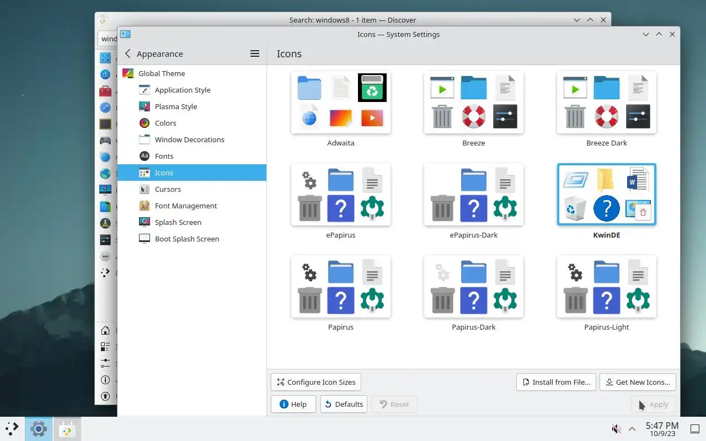706x441 pixels.
Task: Open Discover Settings sliders icon
Action: tap(105, 363)
